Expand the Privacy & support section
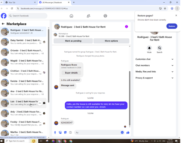Image resolution: width=188 pixels, height=143 pixels. point(155,78)
